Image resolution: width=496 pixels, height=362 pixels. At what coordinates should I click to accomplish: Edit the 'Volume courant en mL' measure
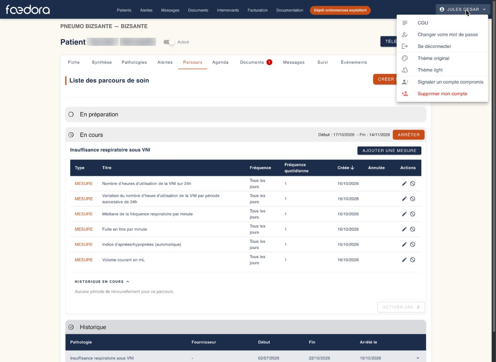tap(404, 260)
